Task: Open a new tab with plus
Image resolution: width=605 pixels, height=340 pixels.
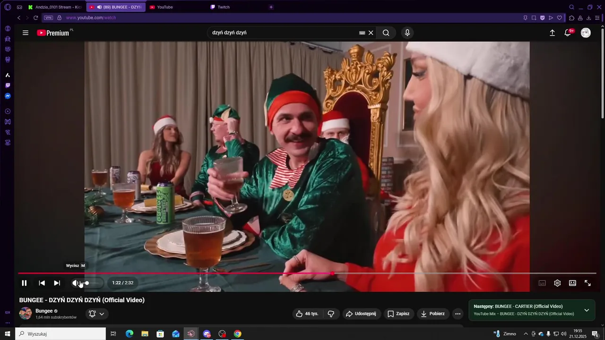Action: point(271,7)
